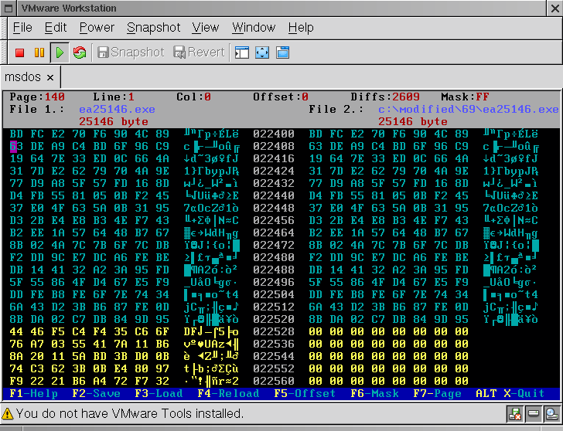
Task: Click F7-Page in the bottom bar
Action: (x=438, y=393)
